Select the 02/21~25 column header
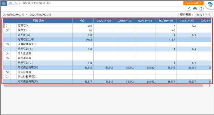This screenshot has height=115, width=214. [x=187, y=21]
